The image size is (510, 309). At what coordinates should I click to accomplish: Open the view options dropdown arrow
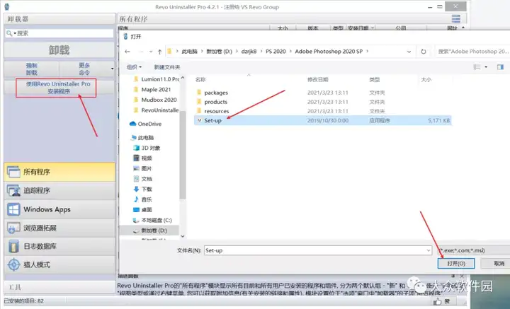click(486, 67)
